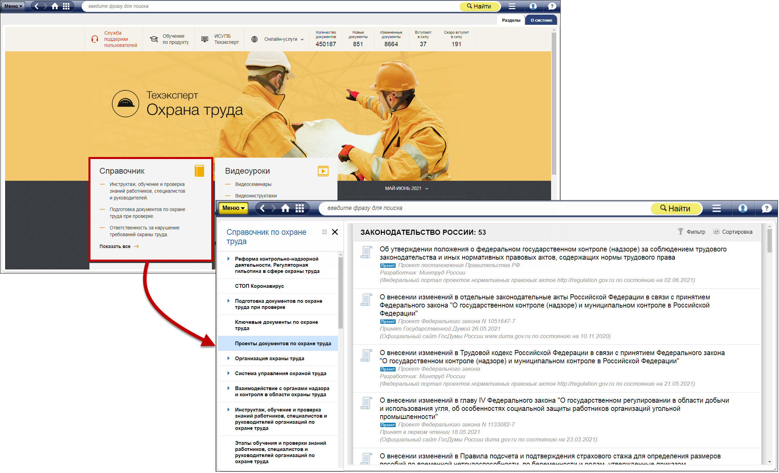This screenshot has width=779, height=473.
Task: Switch to the О системе tab
Action: 541,20
